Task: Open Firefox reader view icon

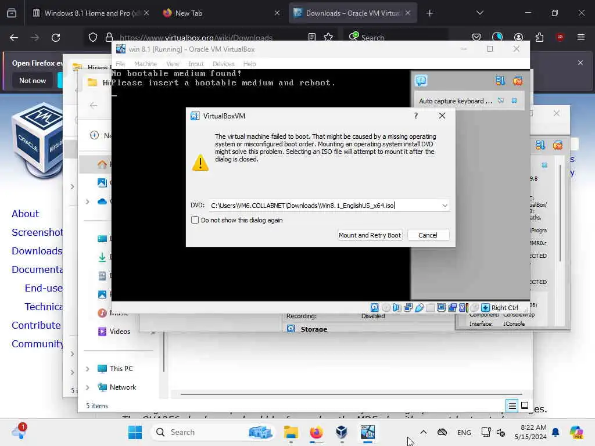Action: coord(312,37)
